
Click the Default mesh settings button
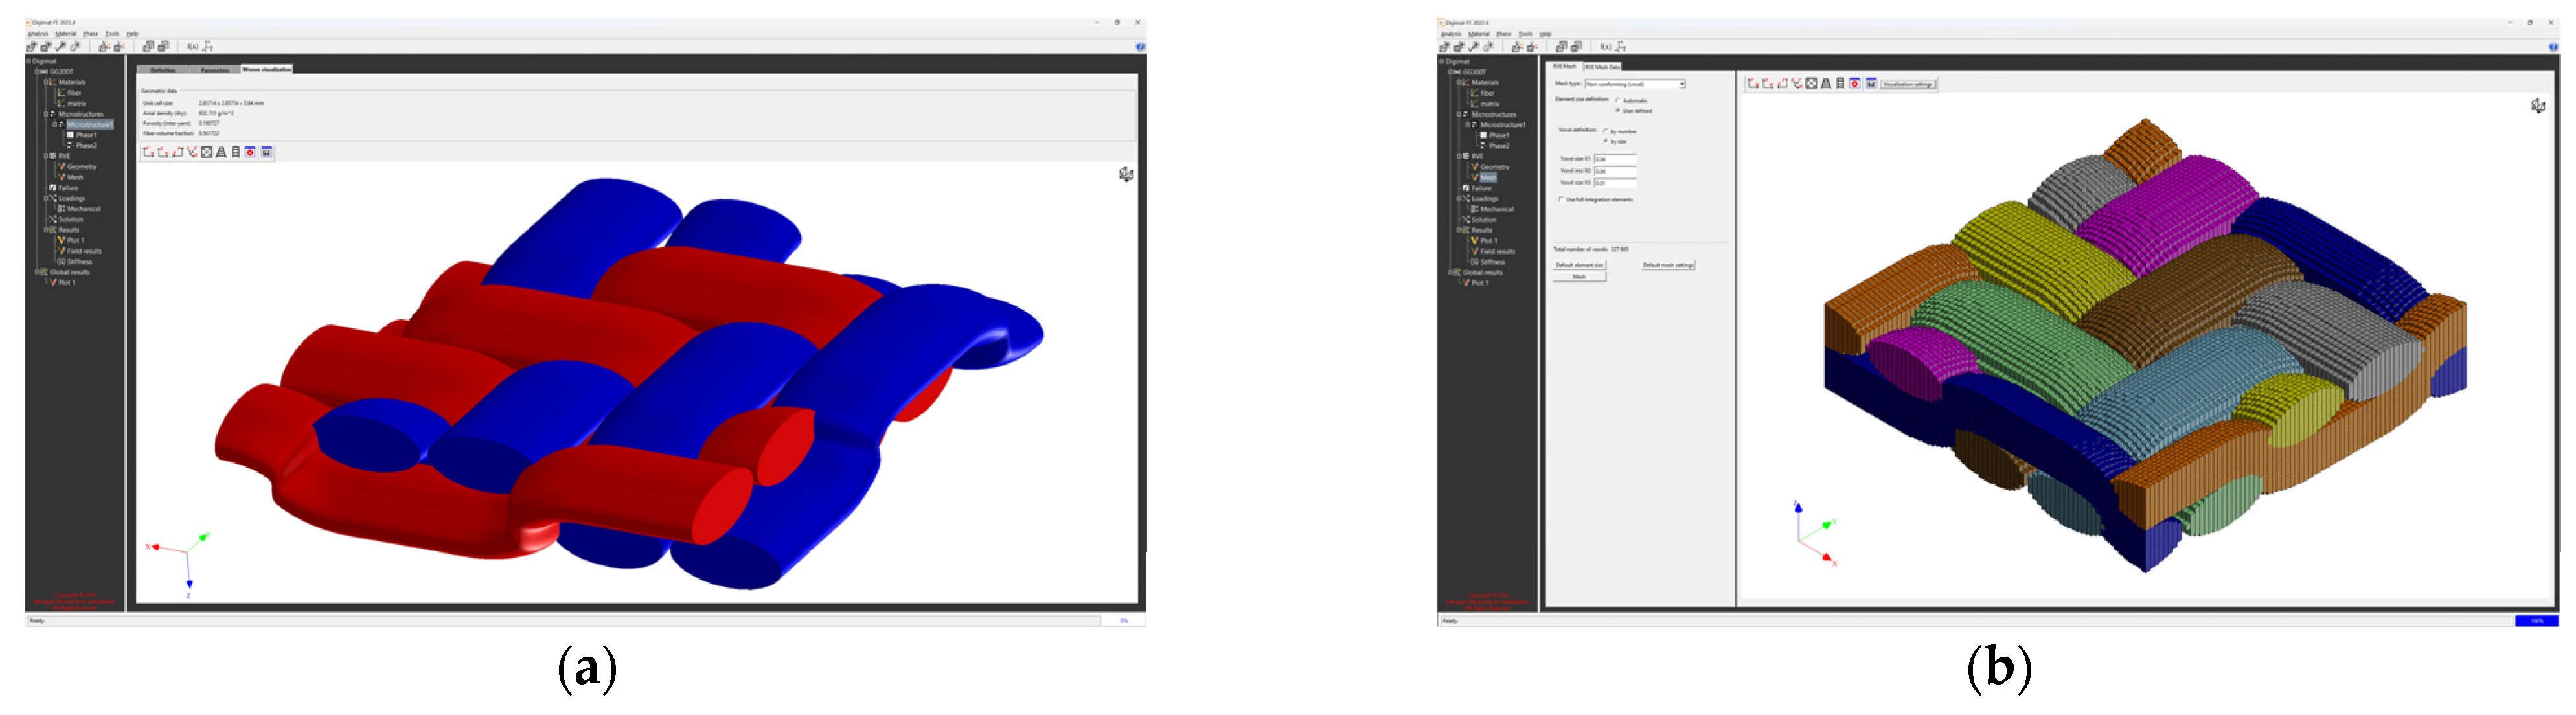click(1668, 265)
